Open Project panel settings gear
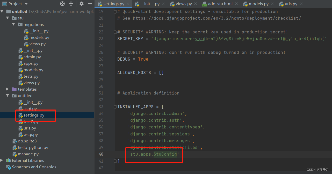332x174 pixels. [82, 4]
